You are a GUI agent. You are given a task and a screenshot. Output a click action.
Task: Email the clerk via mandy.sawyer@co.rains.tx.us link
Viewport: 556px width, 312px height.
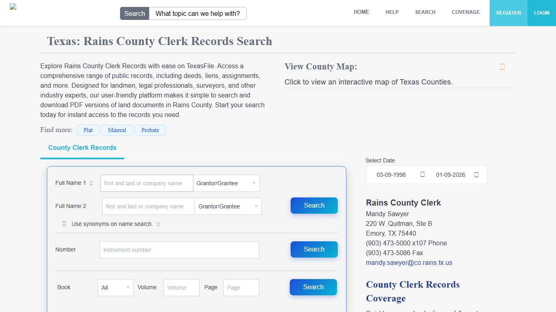(x=409, y=262)
